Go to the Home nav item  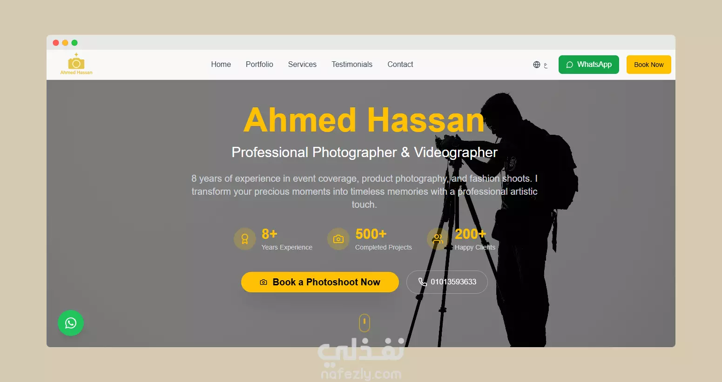coord(221,65)
